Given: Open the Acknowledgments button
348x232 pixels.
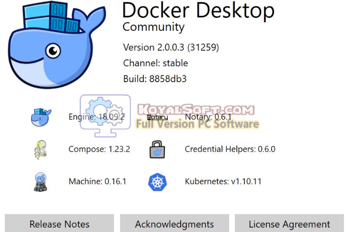Looking at the screenshot, I should click(x=174, y=223).
